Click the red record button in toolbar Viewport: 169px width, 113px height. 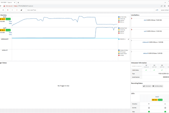point(8,10)
